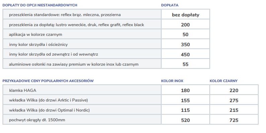This screenshot has height=133, width=266.
Task: Click the 350 surcharge cell
Action: coord(185,45)
